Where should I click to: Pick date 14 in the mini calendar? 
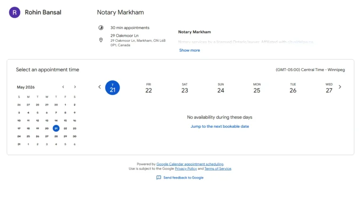[x=56, y=121]
